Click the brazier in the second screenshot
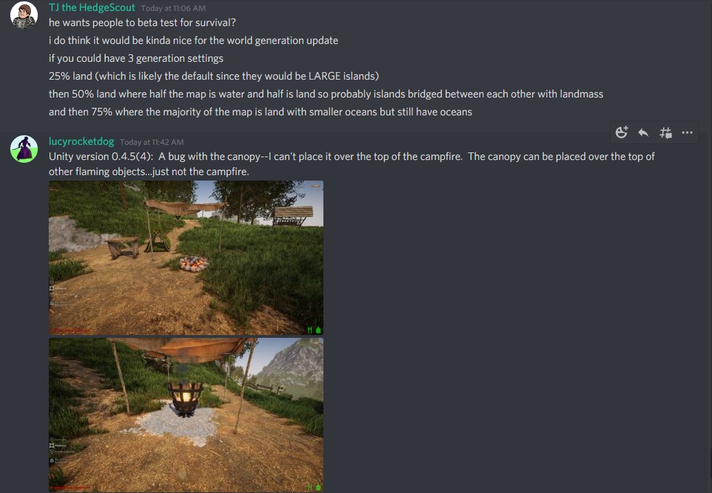The height and width of the screenshot is (493, 712). 185,398
